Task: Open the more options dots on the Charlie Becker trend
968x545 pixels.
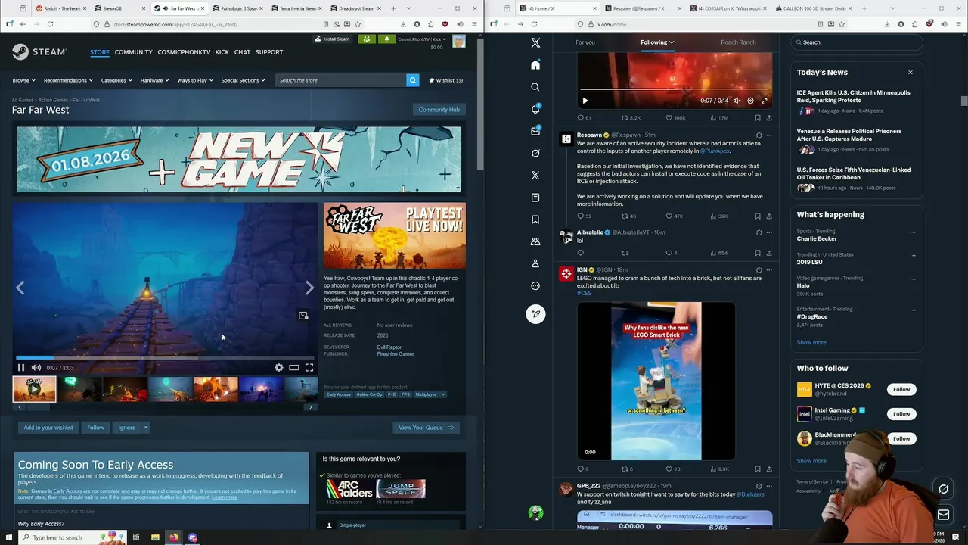Action: point(913,232)
